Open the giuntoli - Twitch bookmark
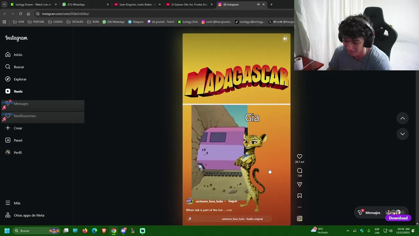 coord(161,22)
